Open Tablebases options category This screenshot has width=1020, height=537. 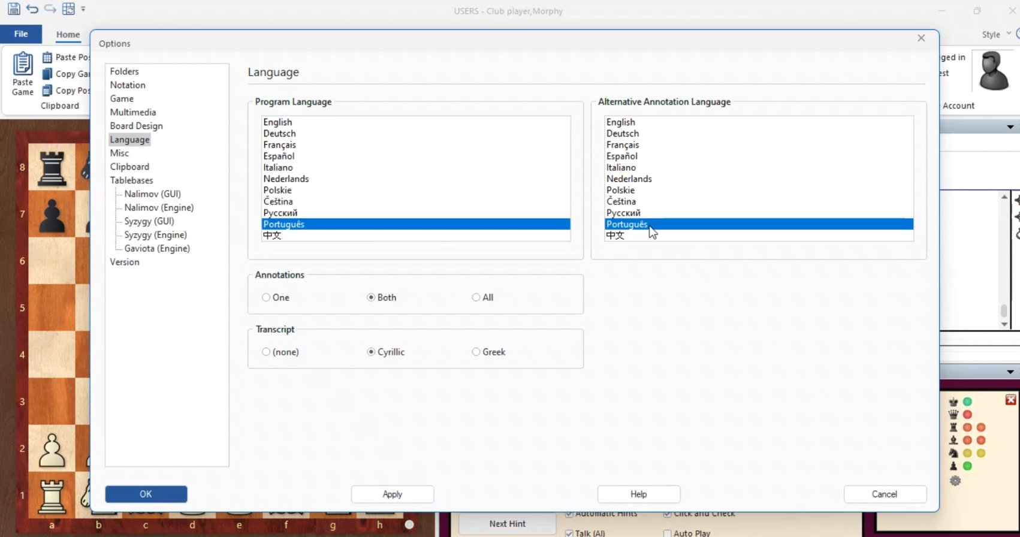(x=131, y=180)
